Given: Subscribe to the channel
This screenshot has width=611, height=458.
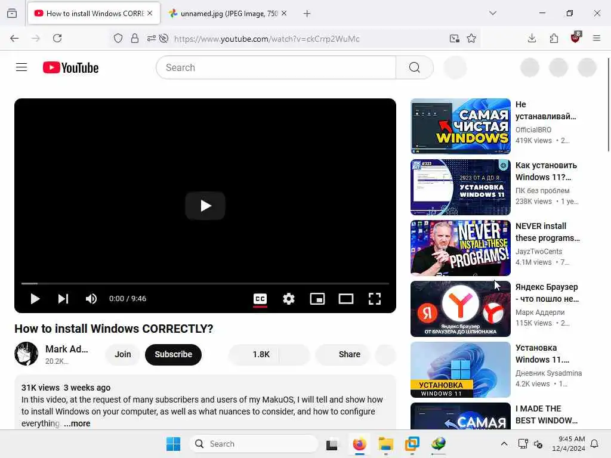Looking at the screenshot, I should pyautogui.click(x=174, y=354).
